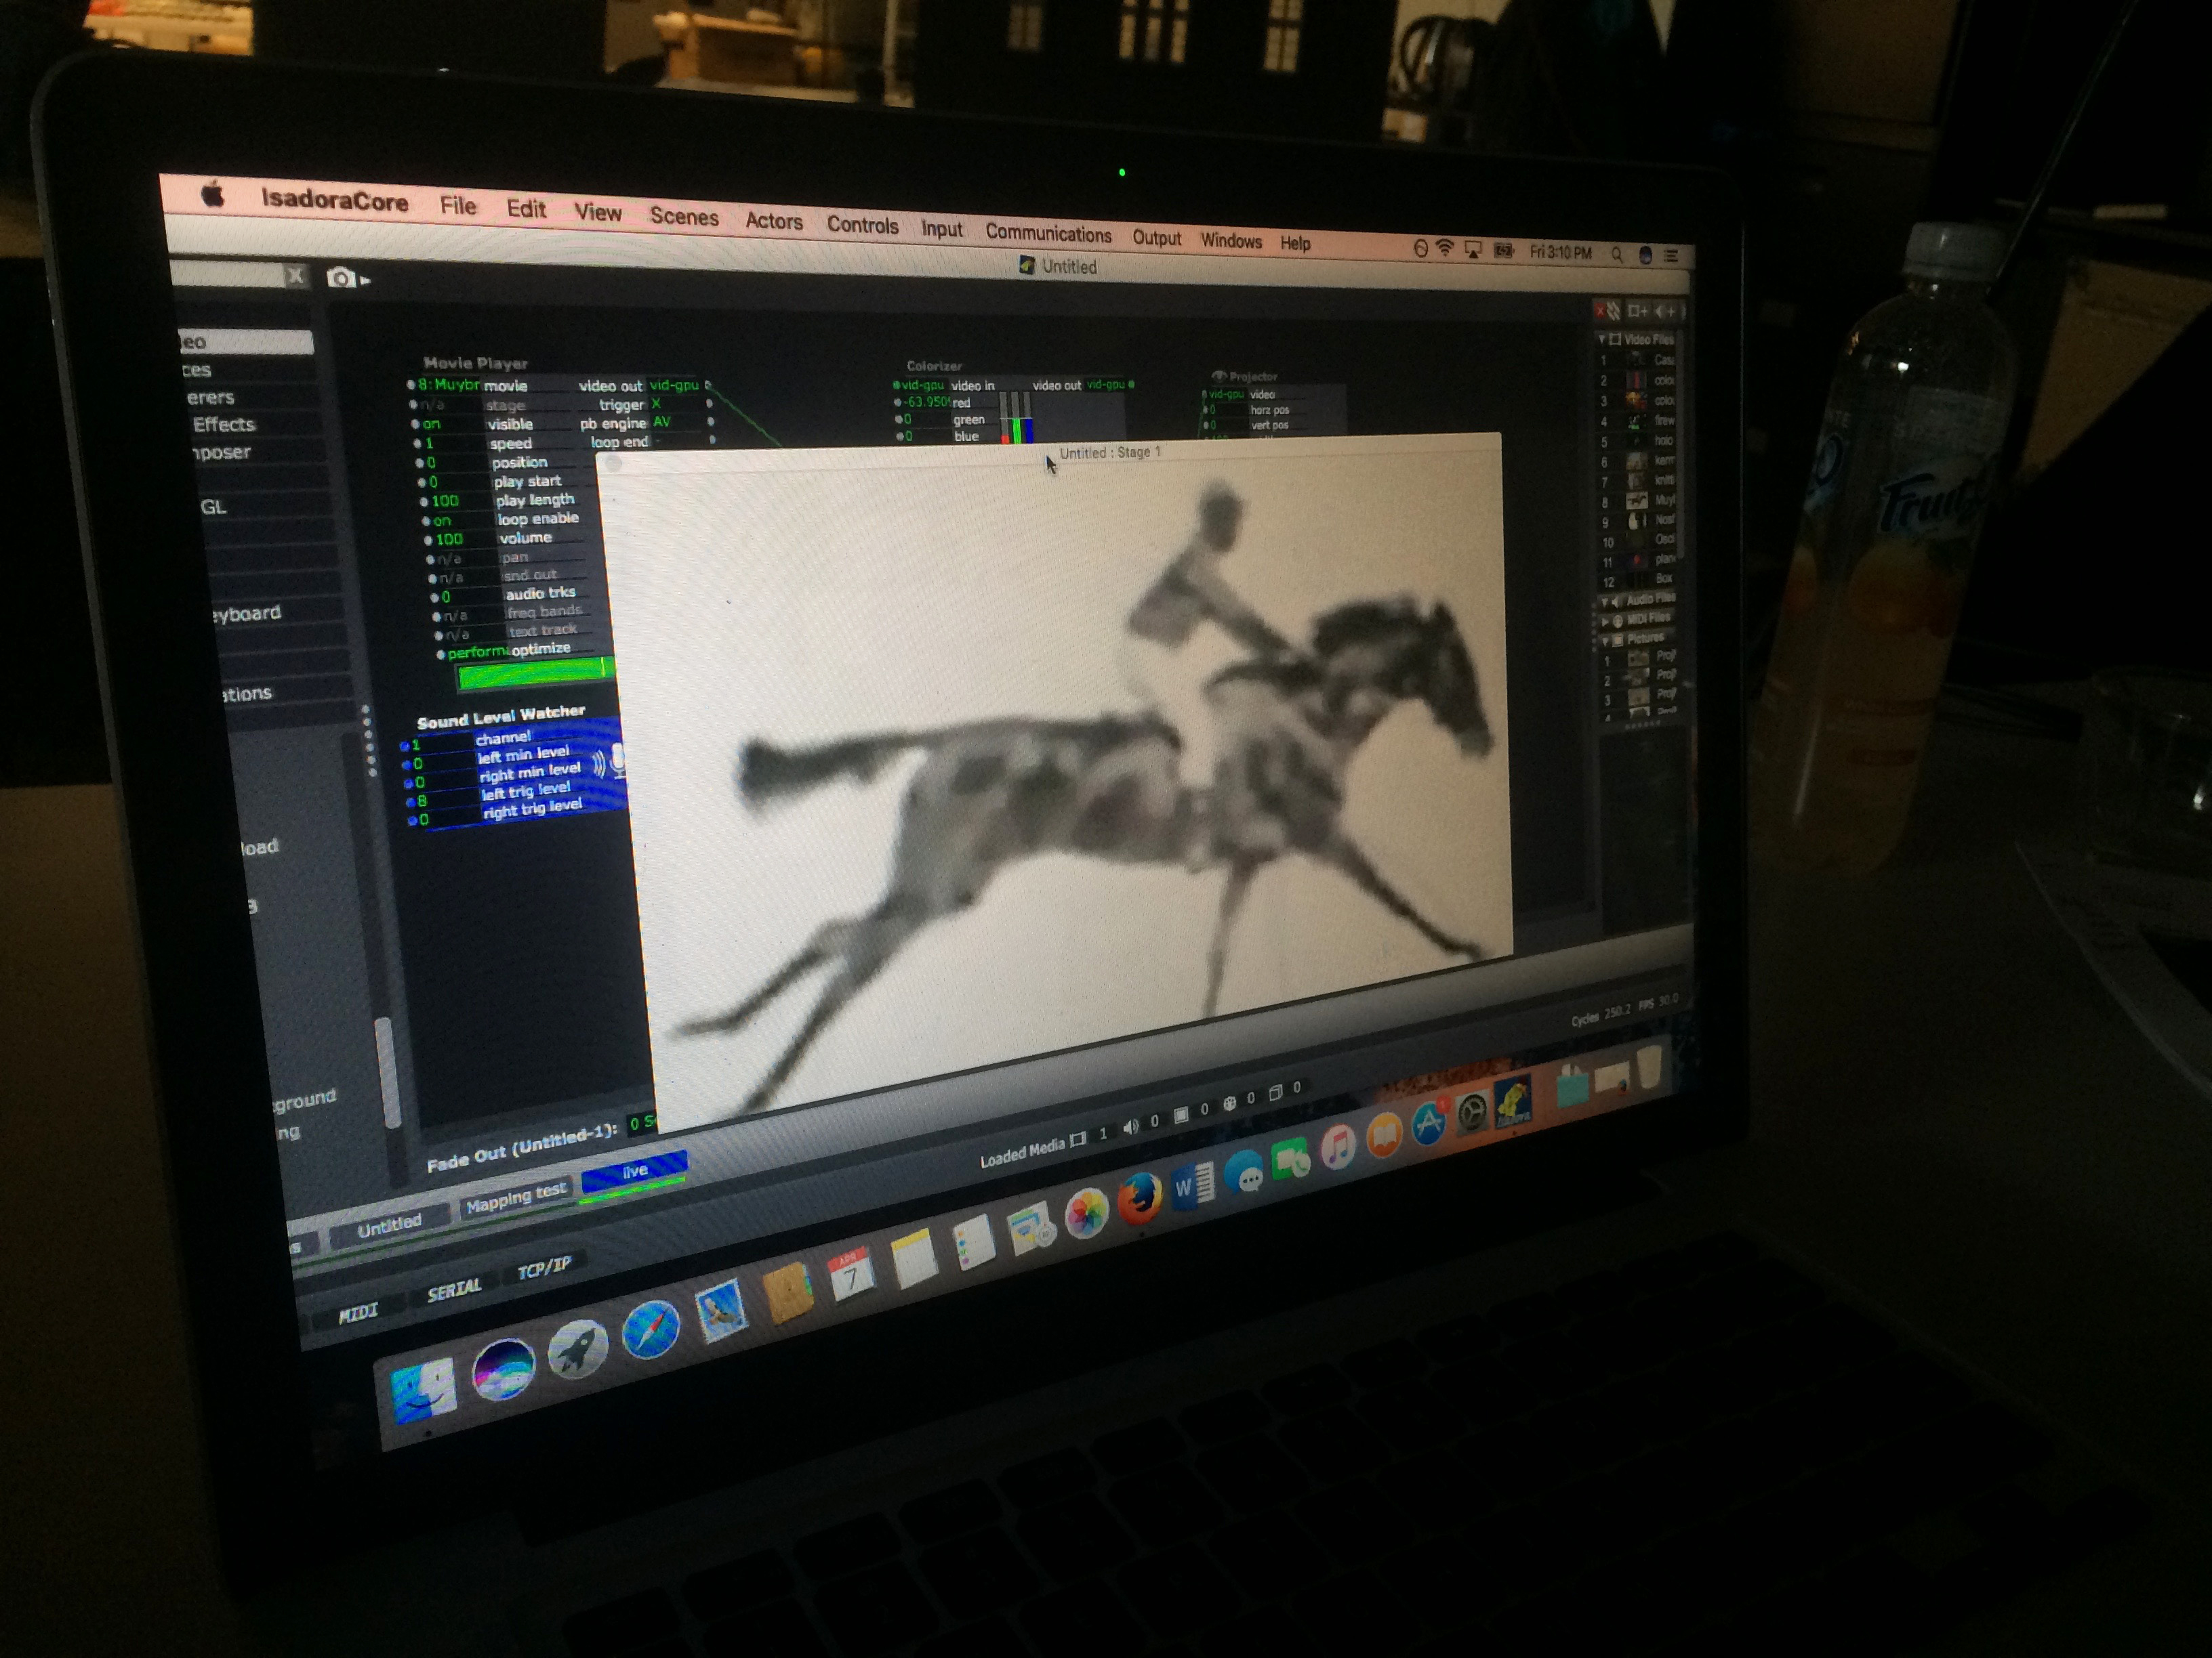Toggle the loop enable 'on' value
Screen dimensions: 2212x1658
point(442,521)
